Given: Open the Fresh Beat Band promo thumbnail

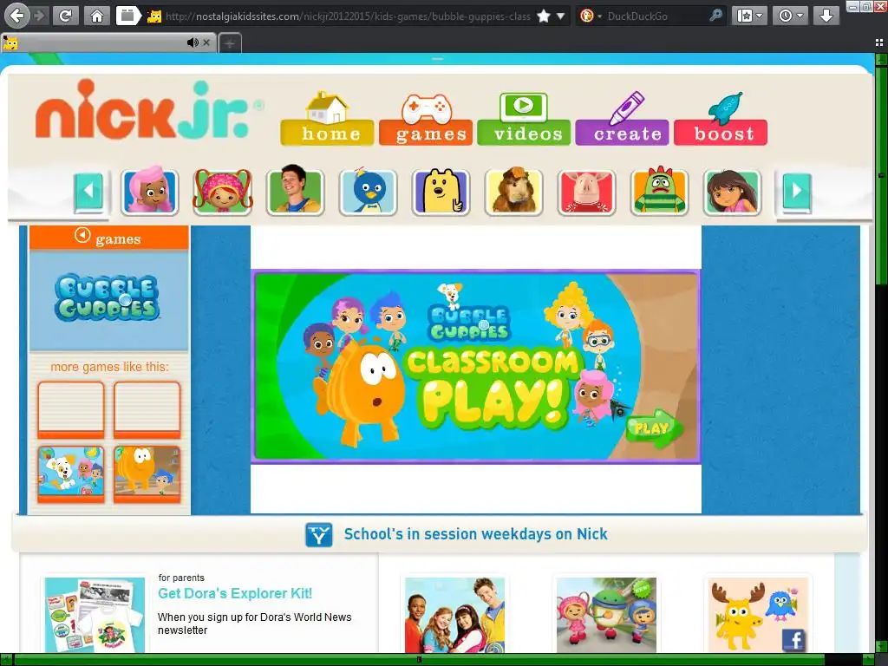Looking at the screenshot, I should coord(454,615).
